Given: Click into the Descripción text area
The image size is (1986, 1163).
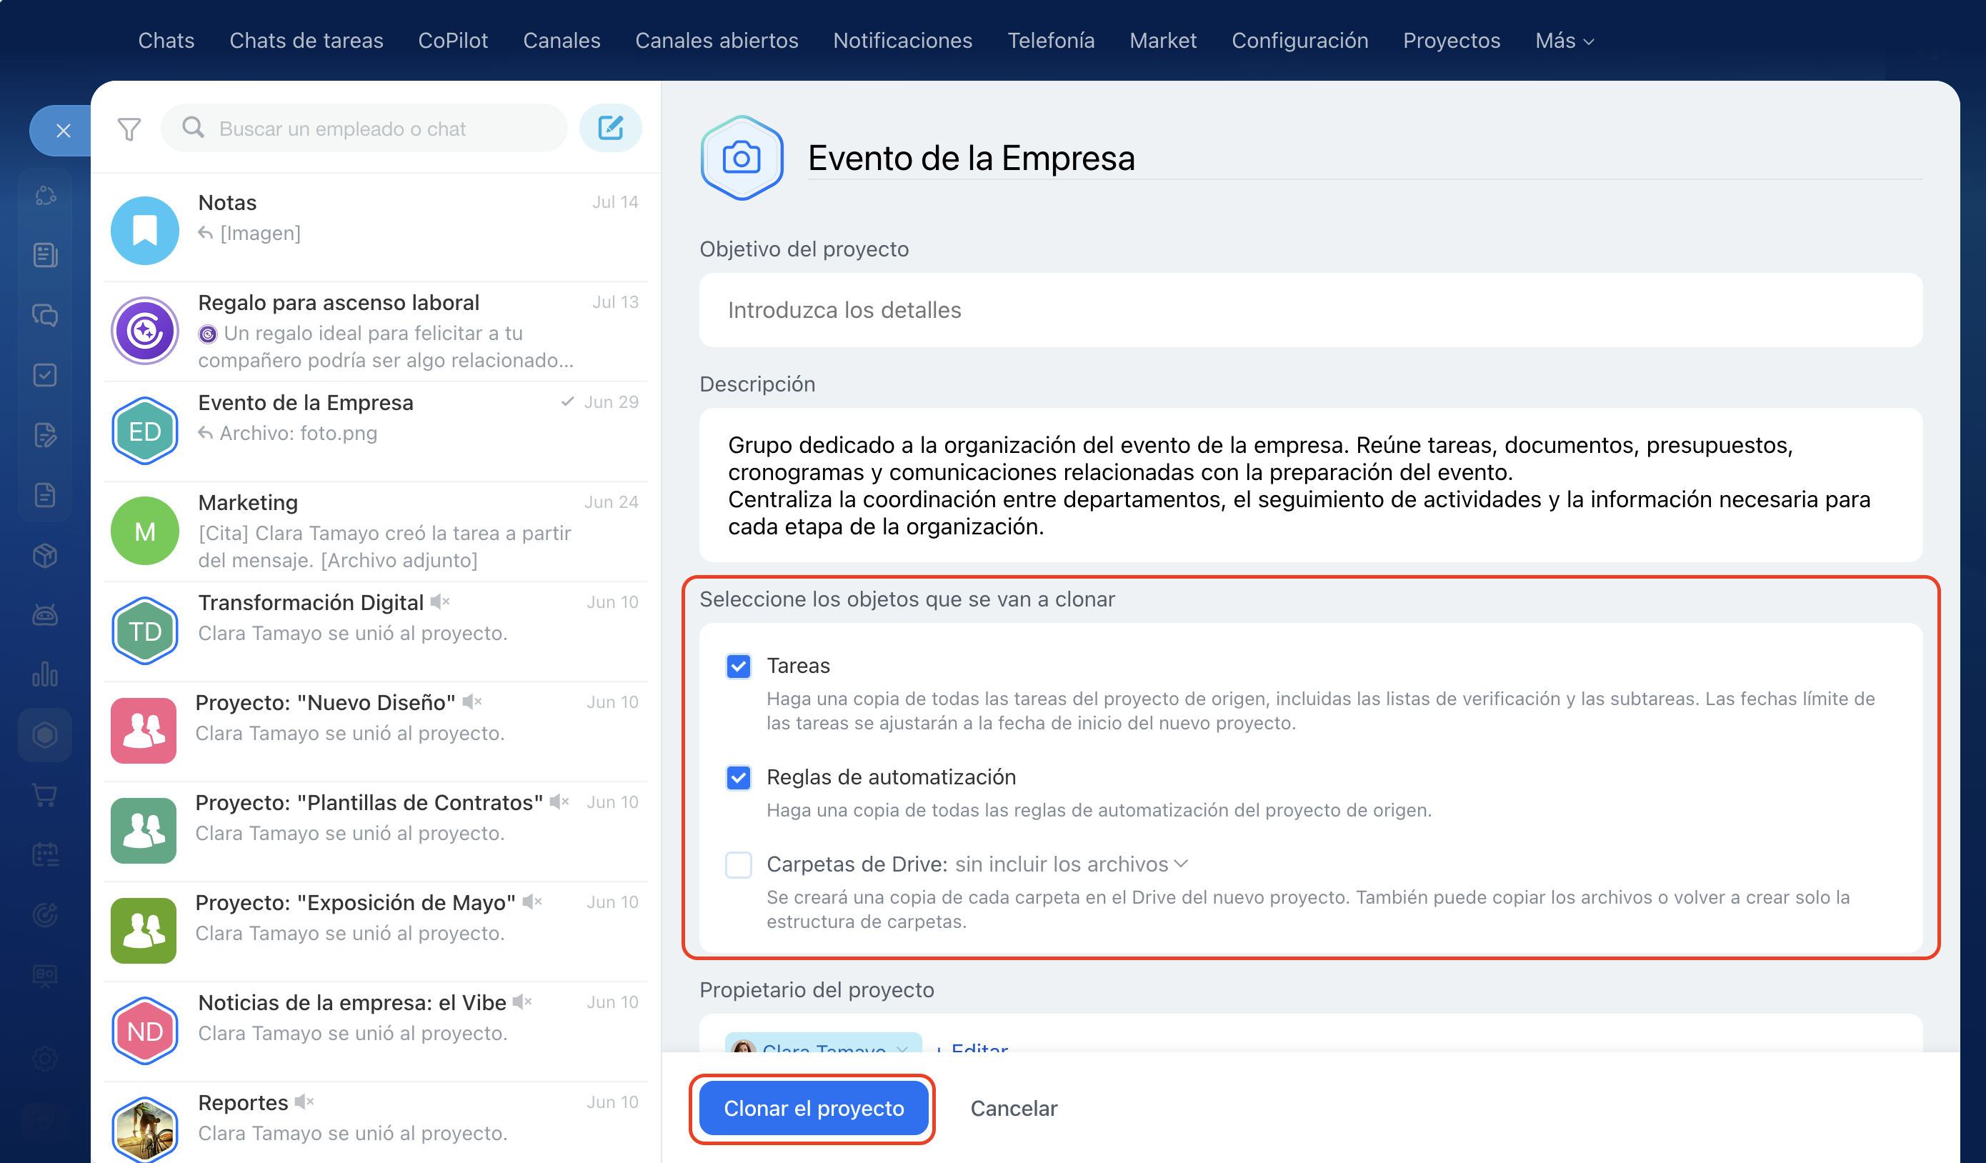Looking at the screenshot, I should tap(1312, 485).
